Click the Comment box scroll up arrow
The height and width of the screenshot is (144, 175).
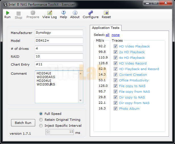click(x=80, y=74)
